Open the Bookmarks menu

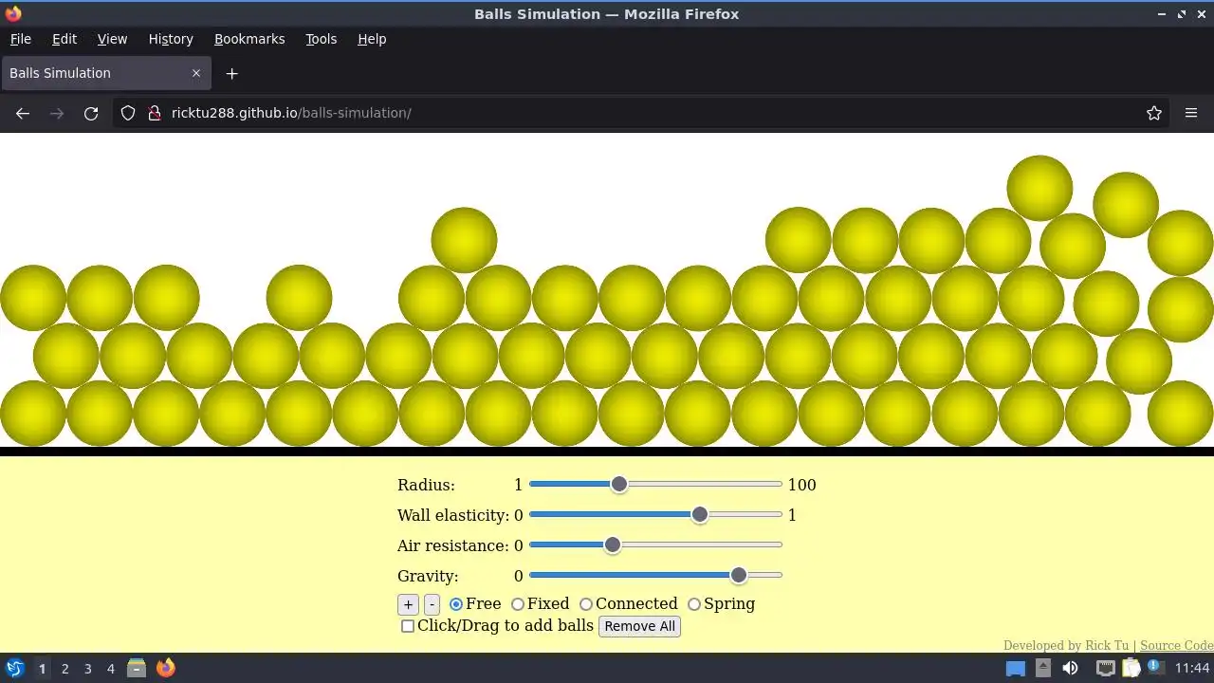click(249, 39)
